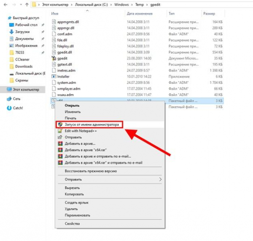Click the Документы sidebar icon
This screenshot has height=241, width=253.
point(11,39)
